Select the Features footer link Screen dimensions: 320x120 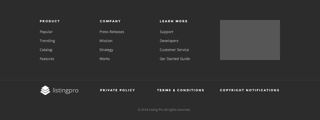(47, 59)
